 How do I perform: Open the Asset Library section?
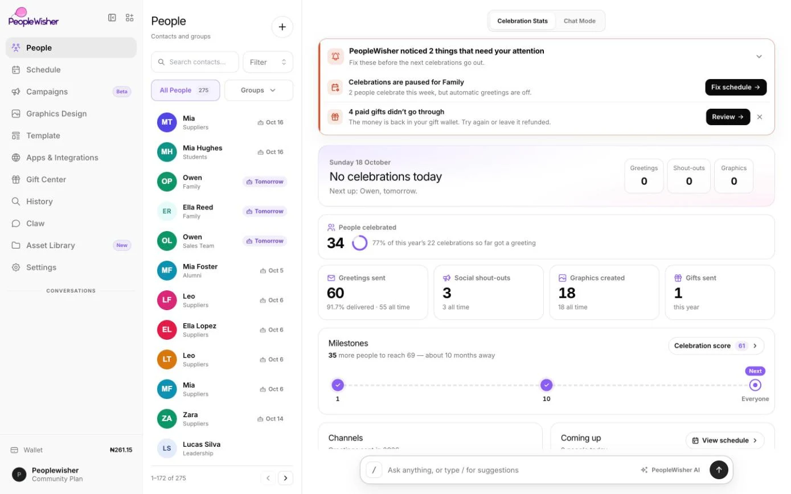click(x=71, y=245)
